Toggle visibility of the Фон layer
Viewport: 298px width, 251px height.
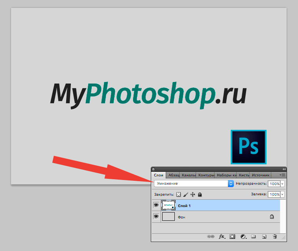coord(156,216)
